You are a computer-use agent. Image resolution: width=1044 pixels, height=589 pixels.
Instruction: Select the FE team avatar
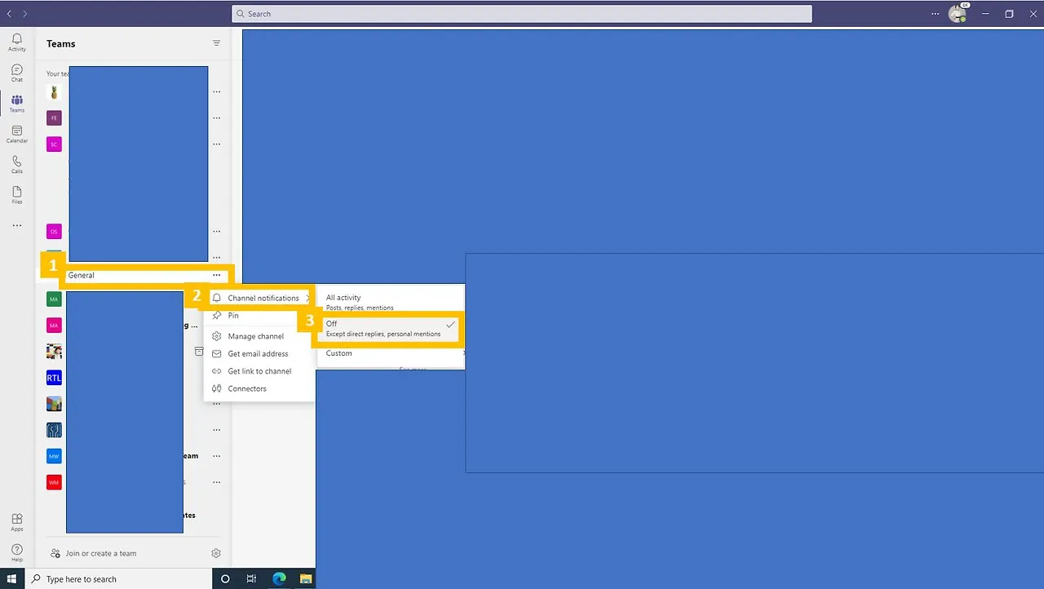54,118
